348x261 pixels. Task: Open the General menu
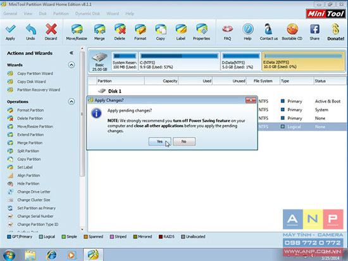coord(10,13)
